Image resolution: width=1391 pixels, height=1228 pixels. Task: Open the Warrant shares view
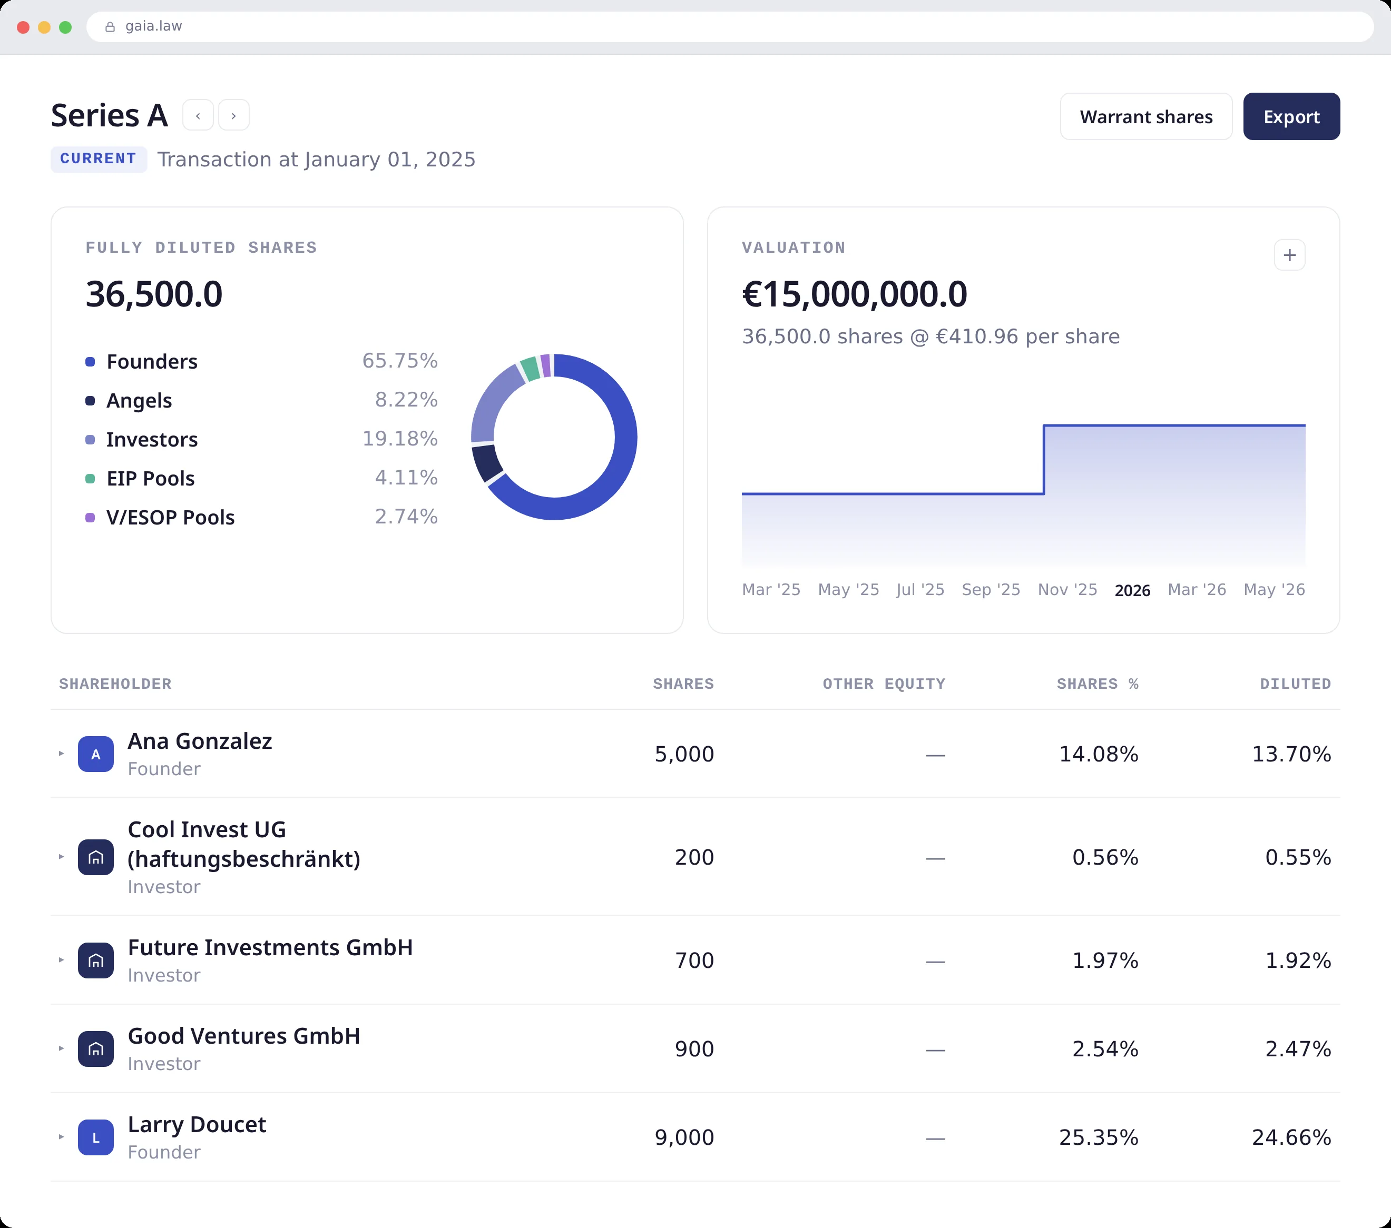click(x=1146, y=117)
